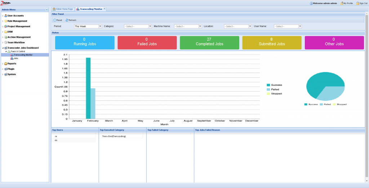
Task: Click the Reset button
Action: click(x=58, y=20)
